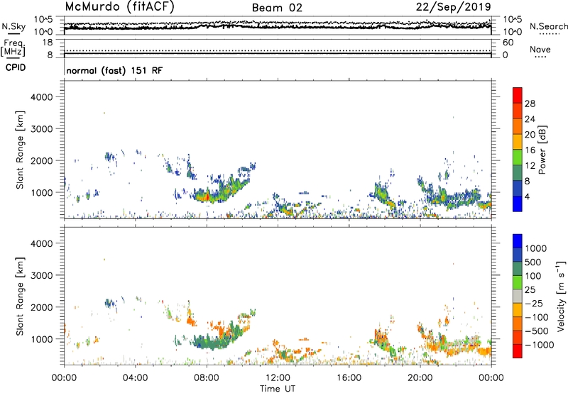Select the 'normal (fast) 151 RF' text
The height and width of the screenshot is (393, 568).
click(114, 70)
